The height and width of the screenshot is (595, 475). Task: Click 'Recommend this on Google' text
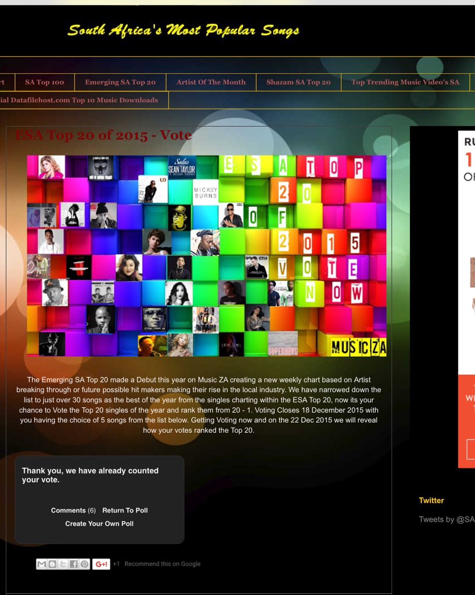pyautogui.click(x=162, y=564)
